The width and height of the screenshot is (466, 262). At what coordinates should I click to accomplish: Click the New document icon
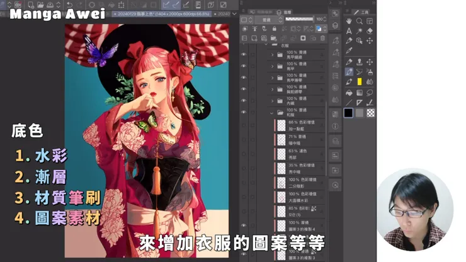31,4
